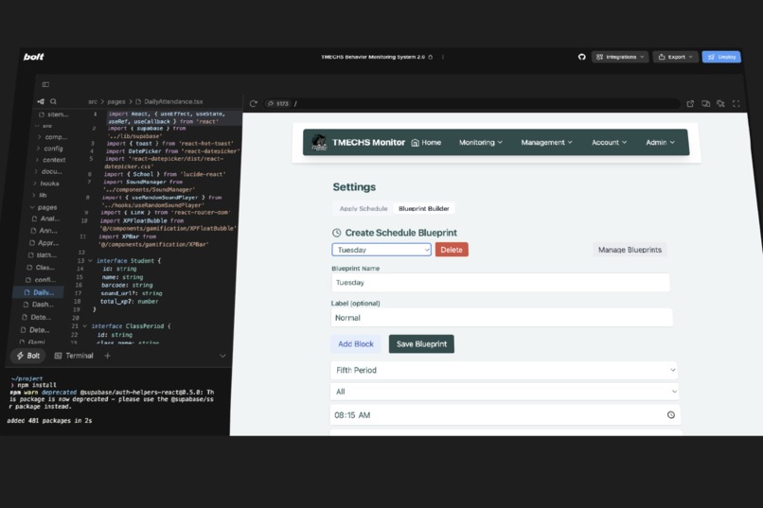Click the red Delete button
This screenshot has width=763, height=508.
[x=452, y=250]
